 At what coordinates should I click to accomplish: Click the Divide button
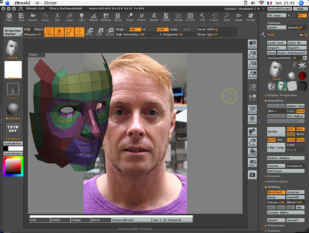(276, 132)
